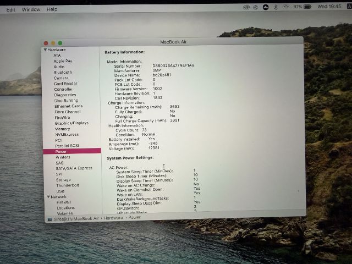Select Parallel SCSI in the sidebar

pyautogui.click(x=67, y=146)
